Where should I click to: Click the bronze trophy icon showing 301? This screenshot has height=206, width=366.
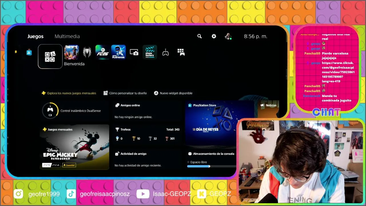(x=167, y=138)
